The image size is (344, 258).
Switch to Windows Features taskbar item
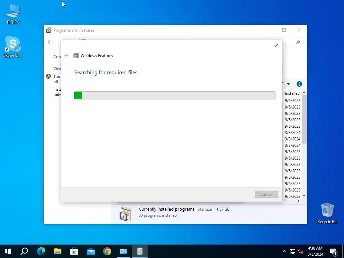coord(140,251)
